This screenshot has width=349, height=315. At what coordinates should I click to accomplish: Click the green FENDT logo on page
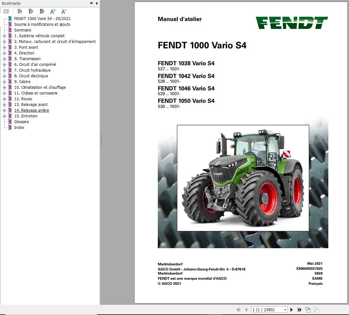click(x=292, y=23)
